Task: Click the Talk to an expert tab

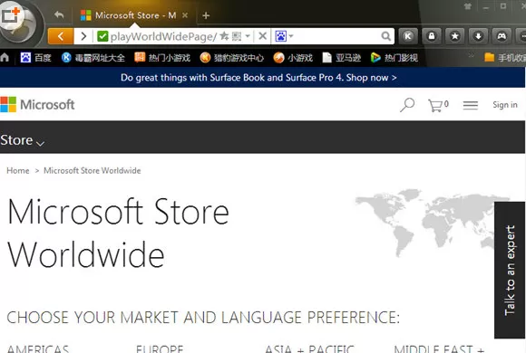Action: coord(510,270)
